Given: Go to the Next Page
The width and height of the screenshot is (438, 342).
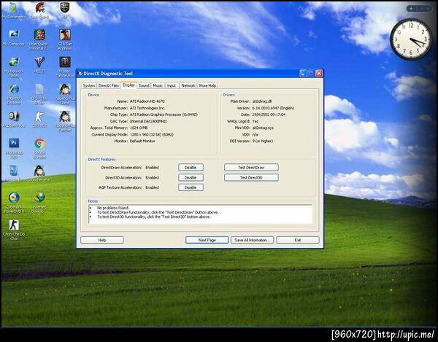Looking at the screenshot, I should [207, 240].
